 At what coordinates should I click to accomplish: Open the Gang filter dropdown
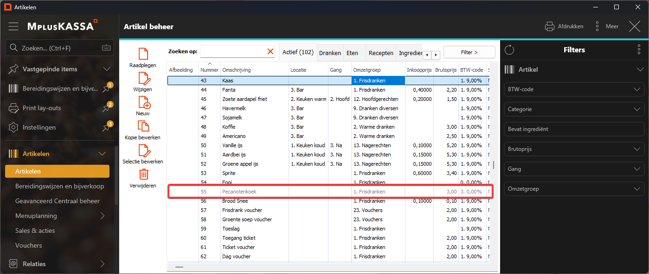574,169
